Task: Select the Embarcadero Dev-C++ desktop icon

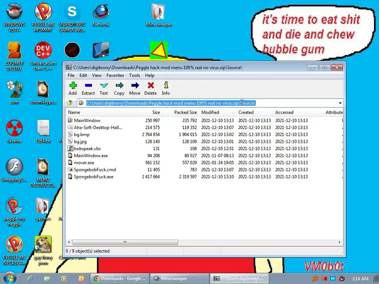Action: coord(43,56)
